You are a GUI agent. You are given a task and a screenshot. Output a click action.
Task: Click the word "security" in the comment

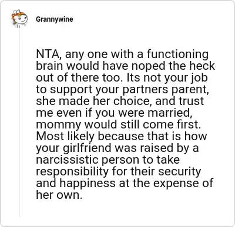pyautogui.click(x=180, y=171)
